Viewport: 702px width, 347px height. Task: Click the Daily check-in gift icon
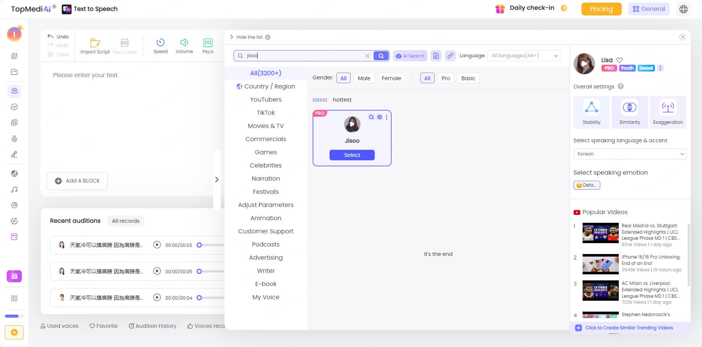500,9
